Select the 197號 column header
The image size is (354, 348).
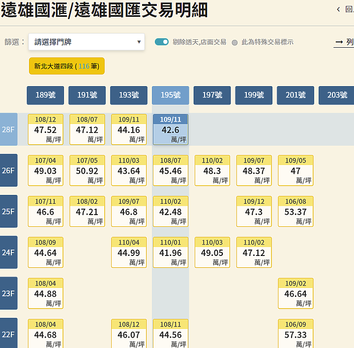[x=212, y=95]
